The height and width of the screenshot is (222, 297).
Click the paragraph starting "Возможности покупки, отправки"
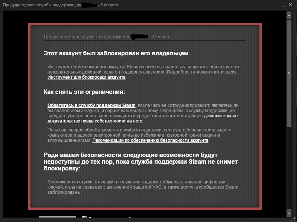coord(143,187)
